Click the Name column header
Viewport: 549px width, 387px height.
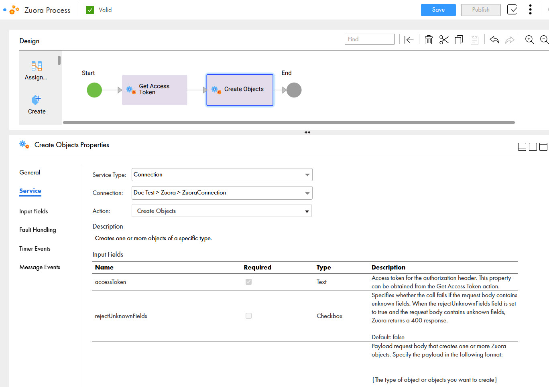click(104, 267)
